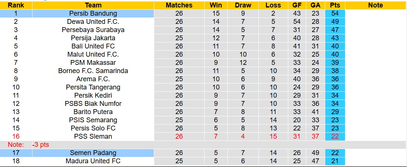
Task: Select Persebaya Surabaya in the table
Action: point(93,30)
